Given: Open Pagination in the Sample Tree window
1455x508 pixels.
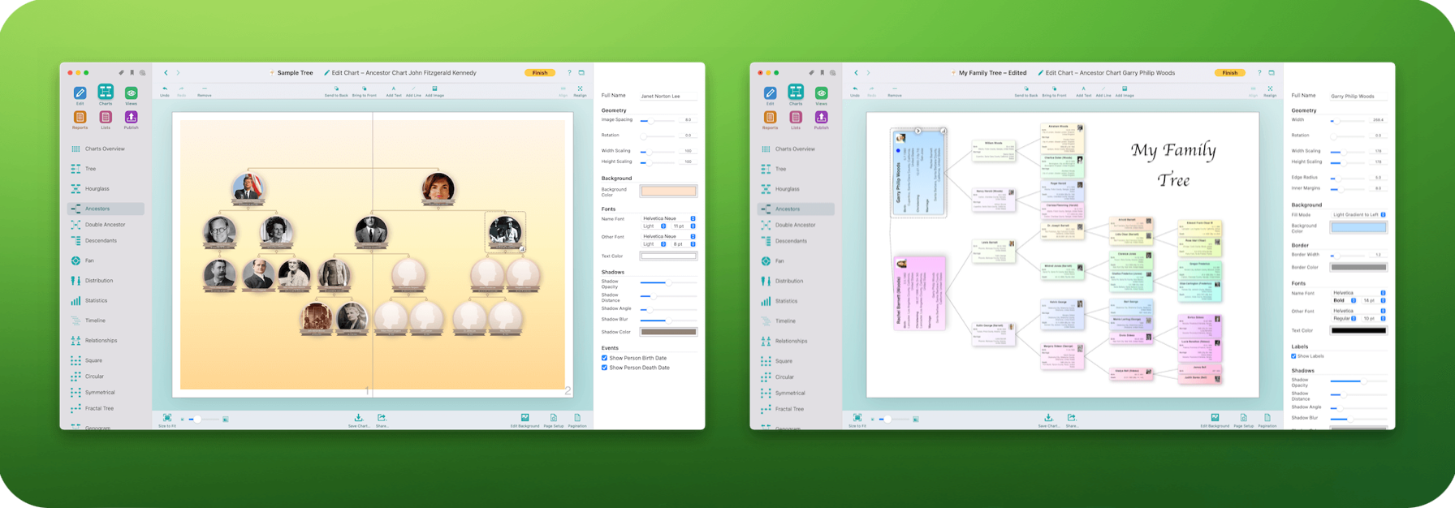Looking at the screenshot, I should pos(577,420).
